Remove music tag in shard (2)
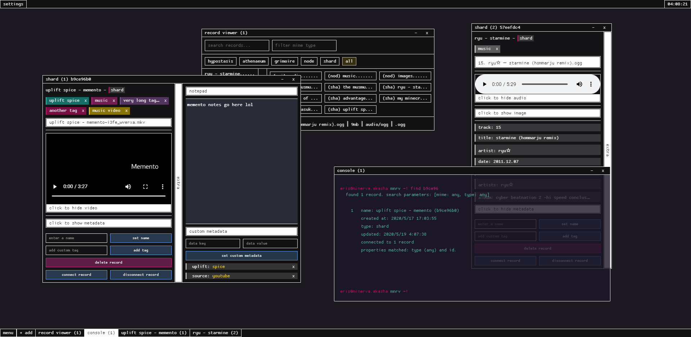Viewport: 691px width, 337px height. (497, 49)
